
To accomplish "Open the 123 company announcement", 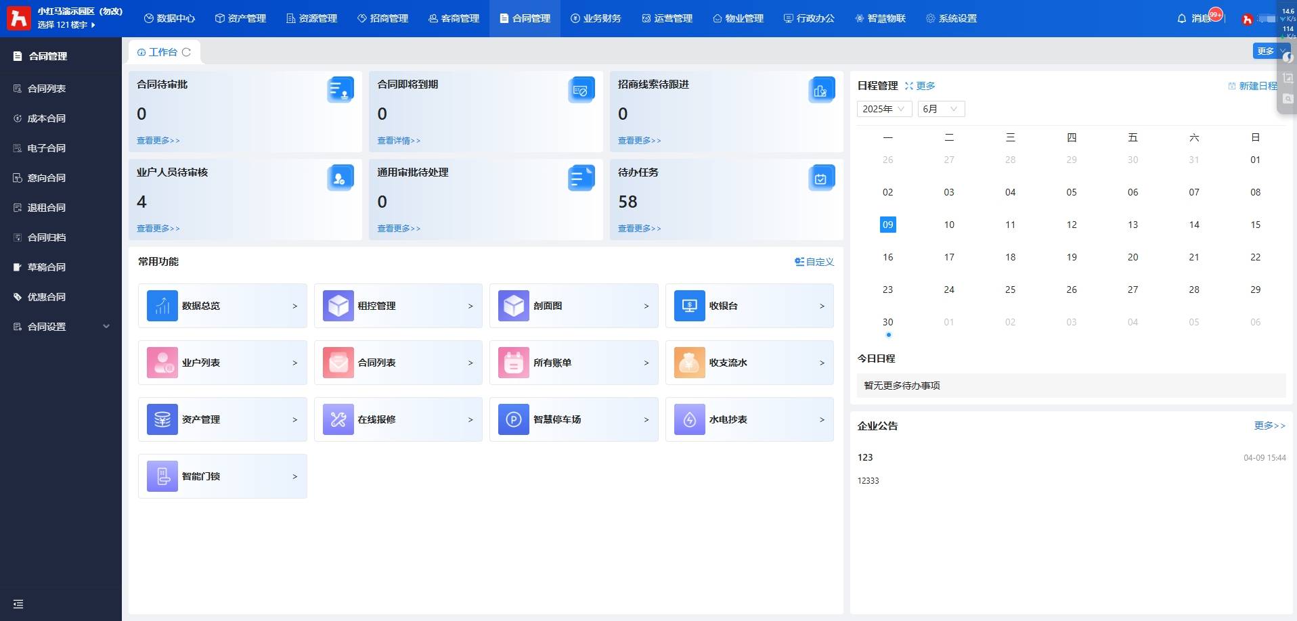I will coord(865,457).
